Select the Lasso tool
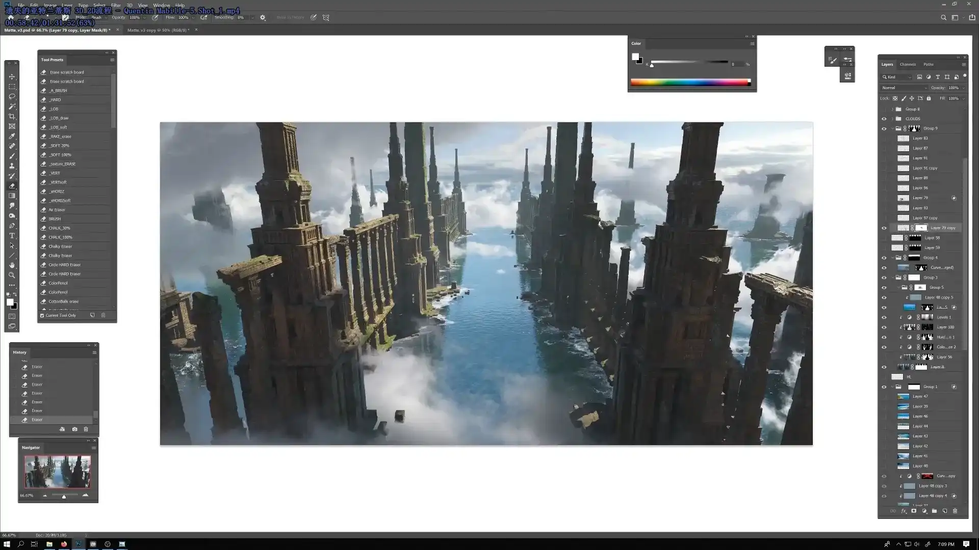 tap(12, 97)
